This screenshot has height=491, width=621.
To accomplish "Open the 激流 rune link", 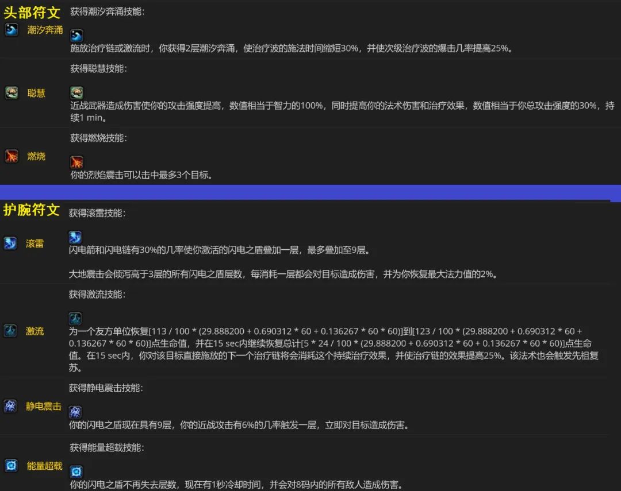I will point(34,331).
